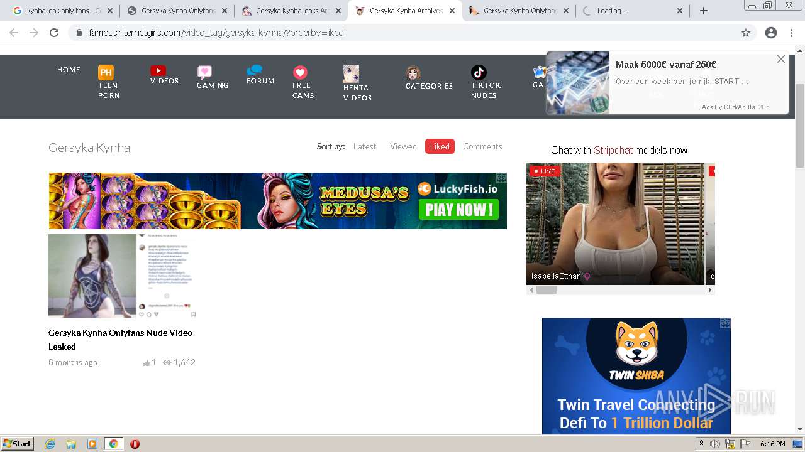Open the network tray icon

[730, 444]
